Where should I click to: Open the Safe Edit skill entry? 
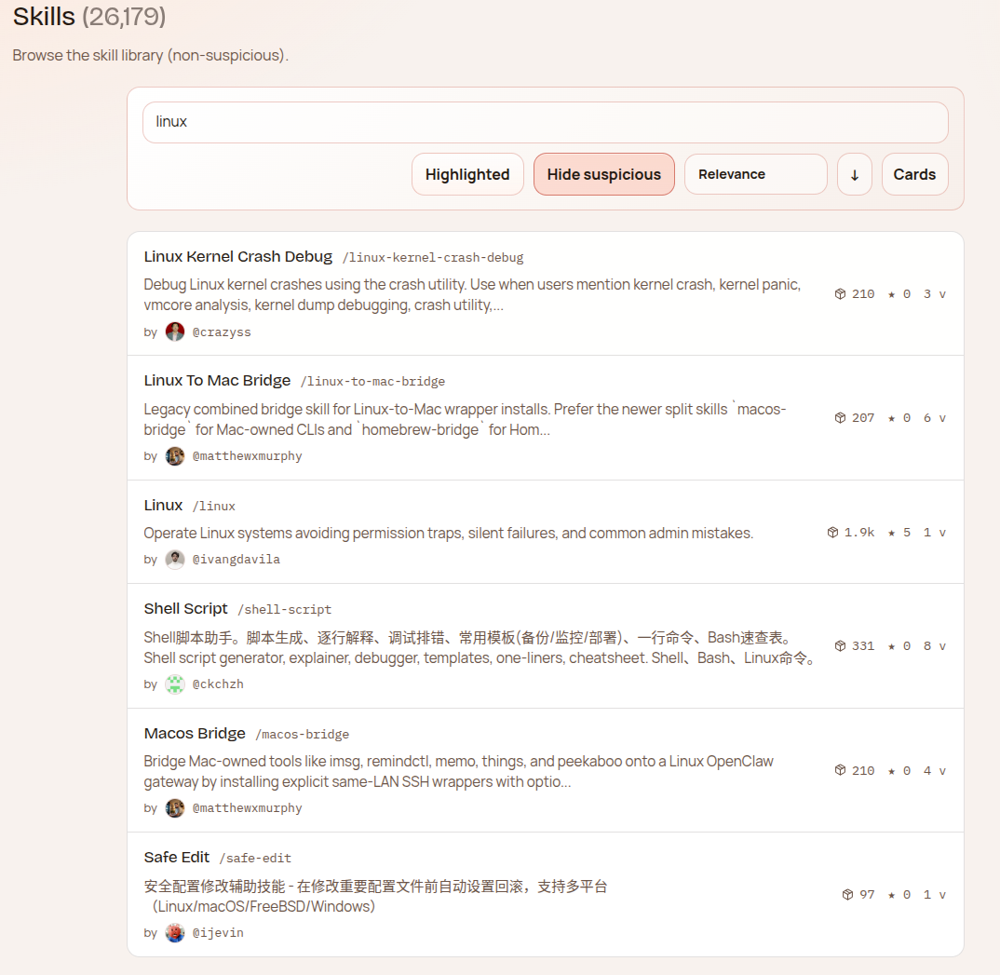177,857
